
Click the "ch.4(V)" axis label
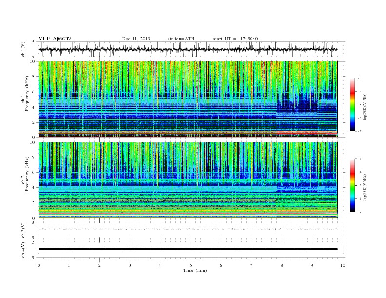click(x=23, y=250)
